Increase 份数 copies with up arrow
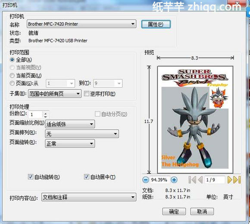This screenshot has width=250, height=224. tap(46, 113)
